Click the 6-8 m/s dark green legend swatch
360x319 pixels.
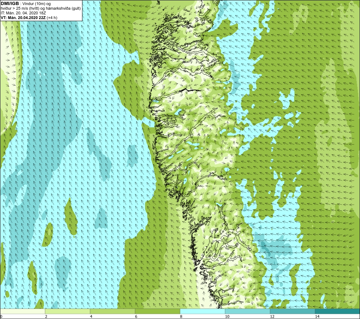pyautogui.click(x=158, y=311)
